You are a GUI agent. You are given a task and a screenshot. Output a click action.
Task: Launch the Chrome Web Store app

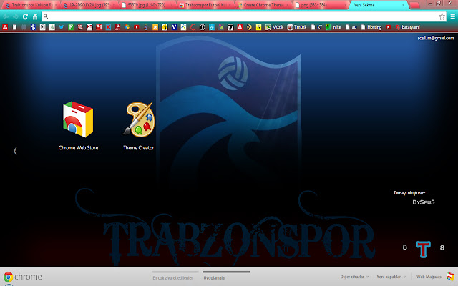[x=78, y=126]
